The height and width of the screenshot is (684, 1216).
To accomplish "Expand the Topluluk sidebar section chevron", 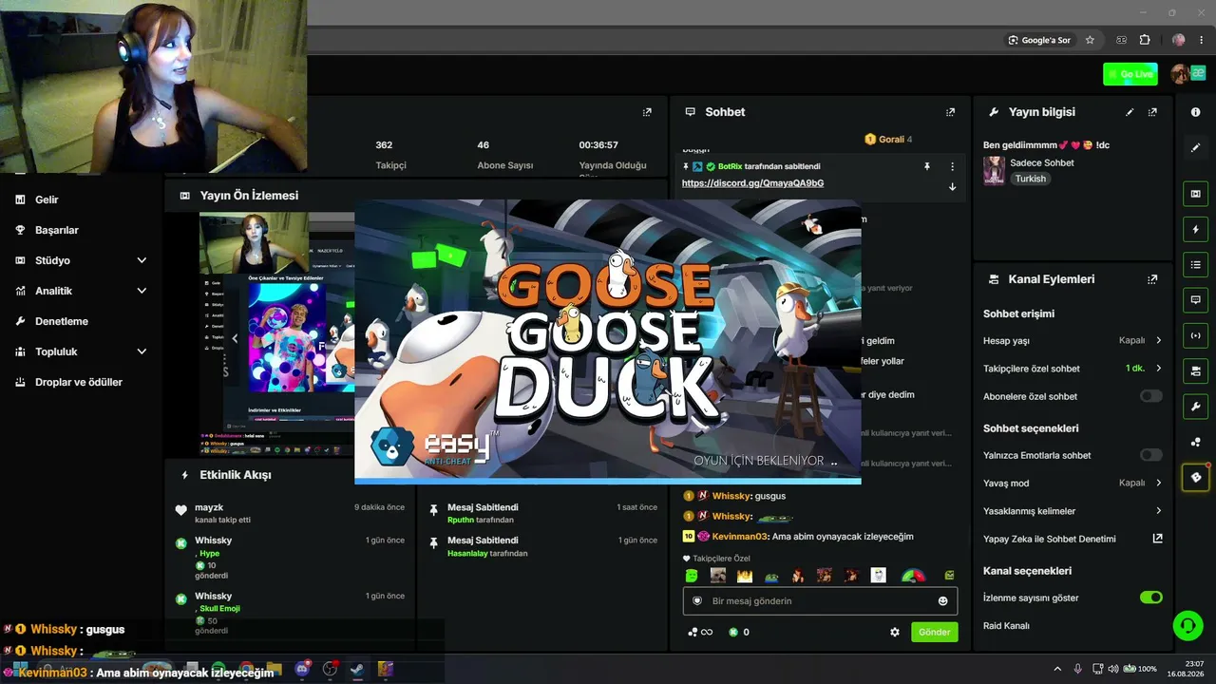I will point(142,351).
